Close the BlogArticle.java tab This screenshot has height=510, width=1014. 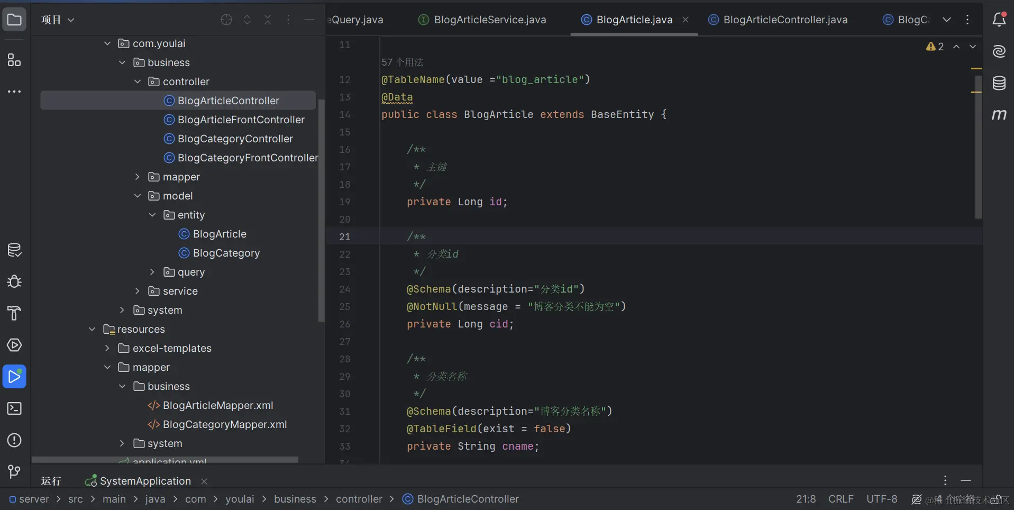(686, 20)
